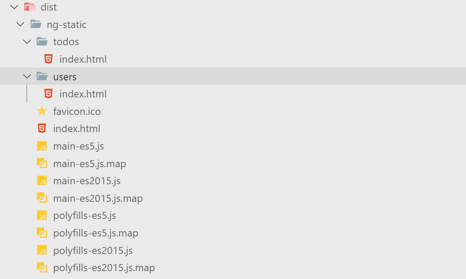Open the root-level index.html file

(x=77, y=129)
